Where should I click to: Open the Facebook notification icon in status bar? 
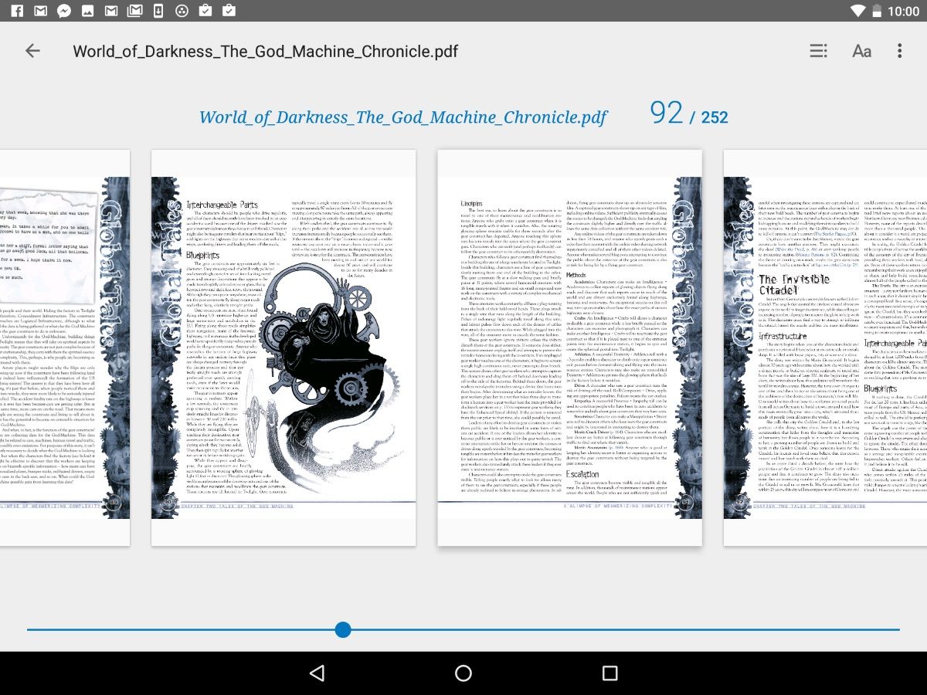[x=17, y=11]
